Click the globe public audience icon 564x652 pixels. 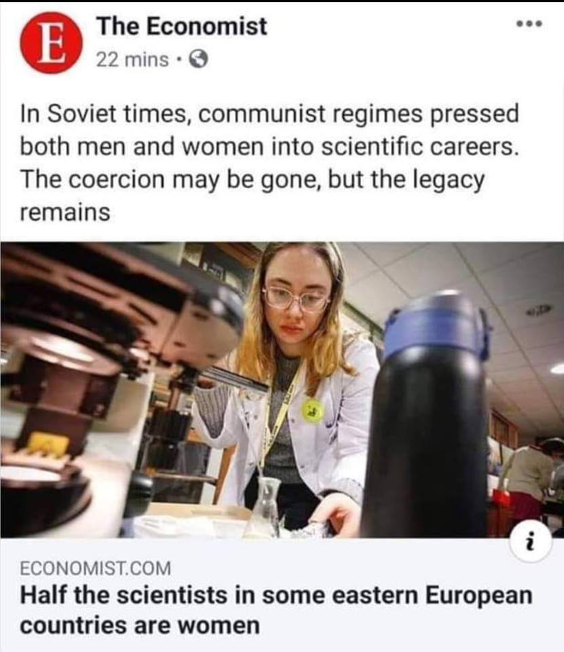coord(199,60)
